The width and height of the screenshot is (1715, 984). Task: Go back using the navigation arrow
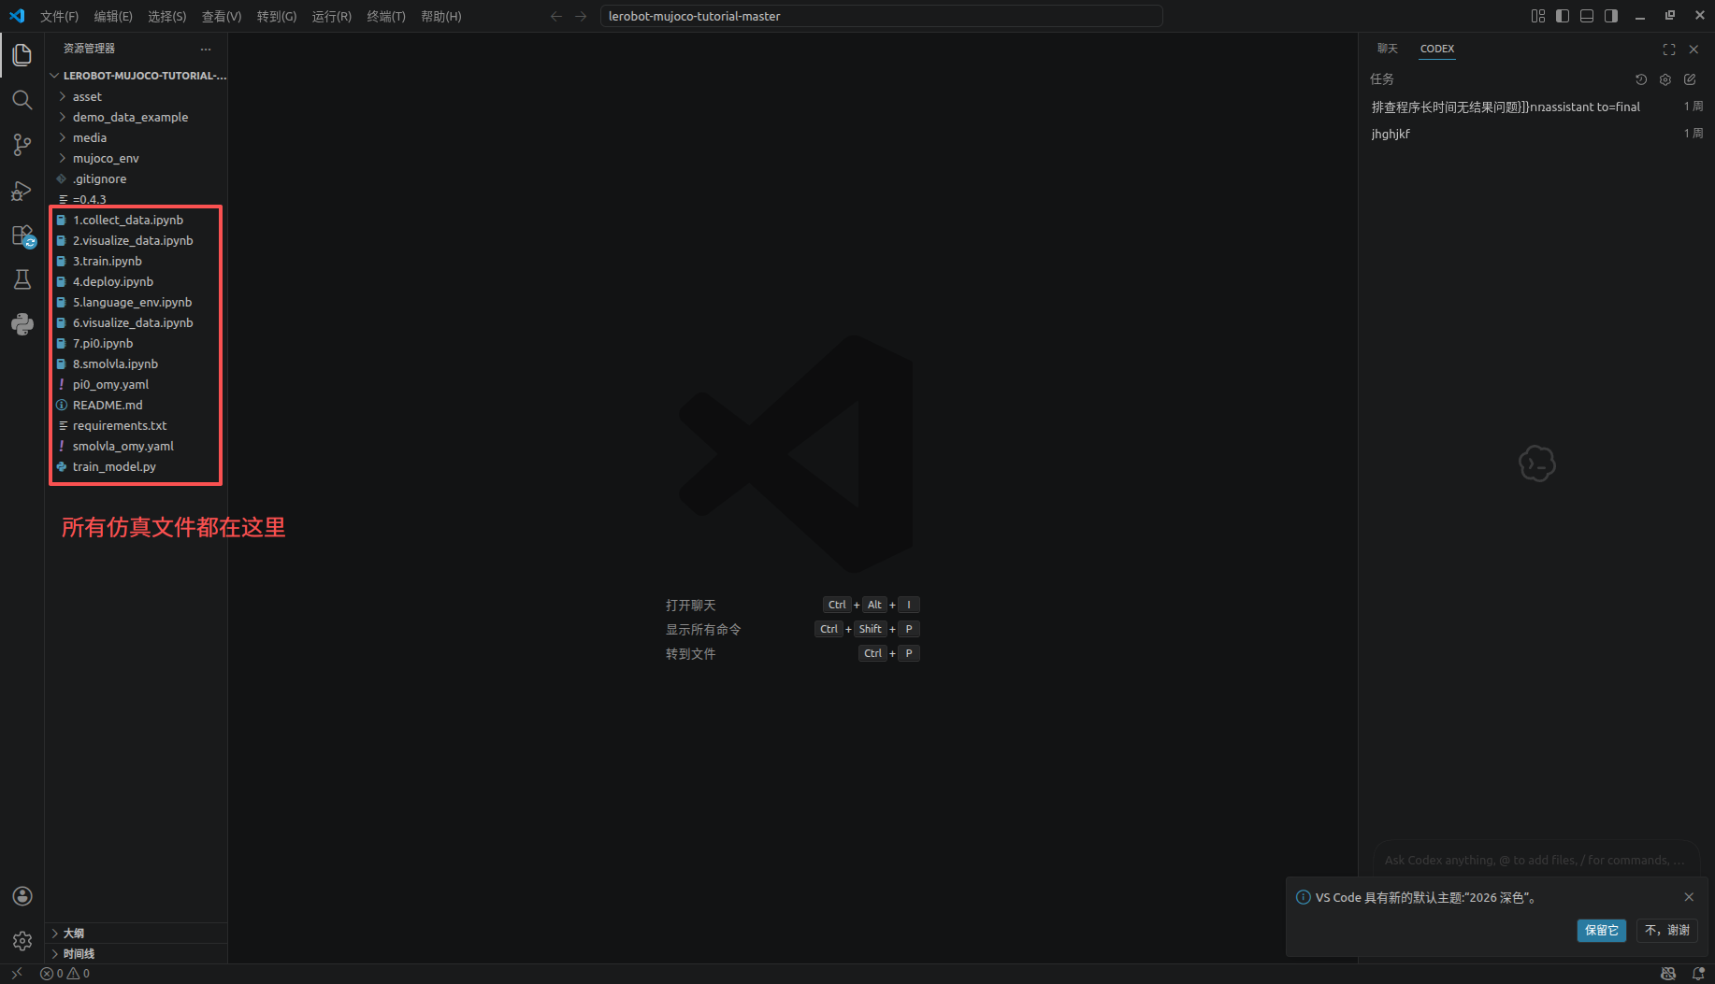click(x=556, y=16)
